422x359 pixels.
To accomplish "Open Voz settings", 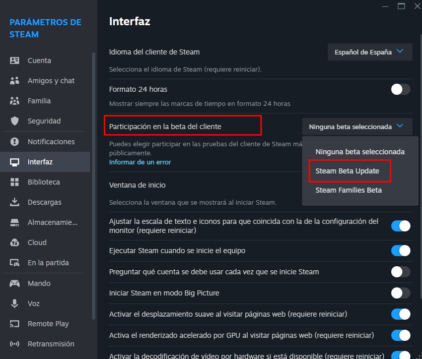I will (45, 304).
